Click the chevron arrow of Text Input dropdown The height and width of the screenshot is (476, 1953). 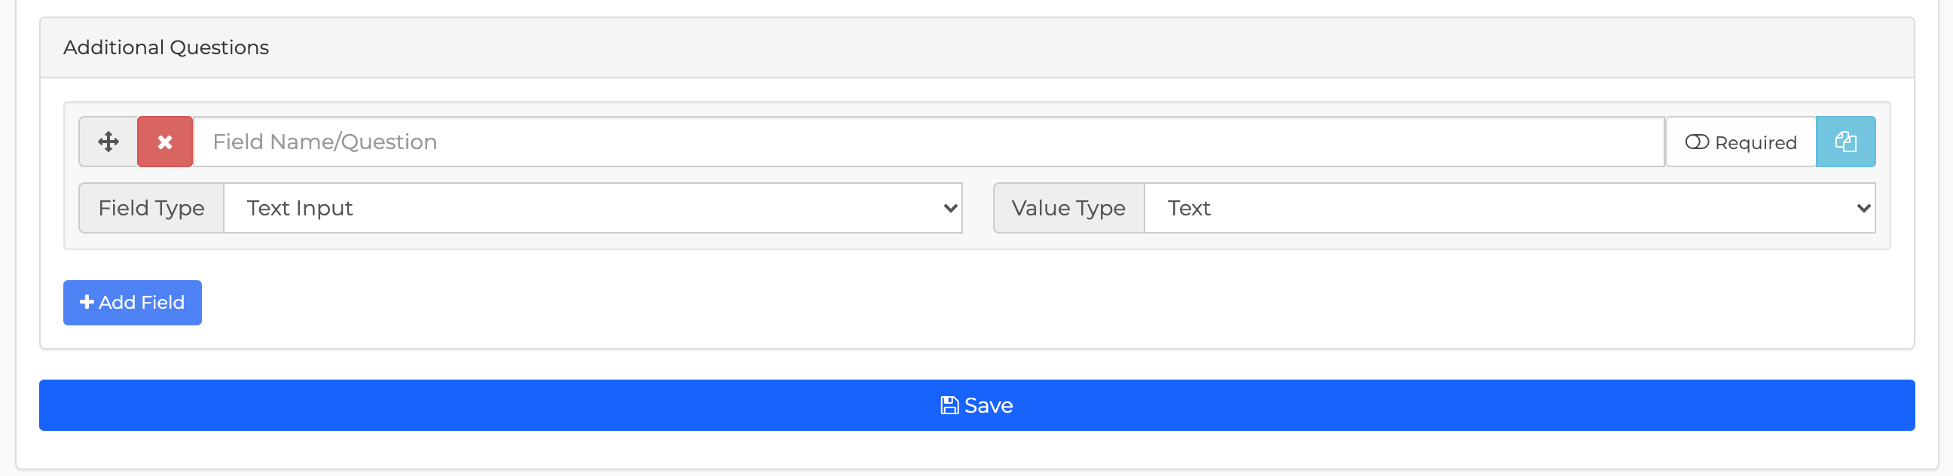[950, 208]
